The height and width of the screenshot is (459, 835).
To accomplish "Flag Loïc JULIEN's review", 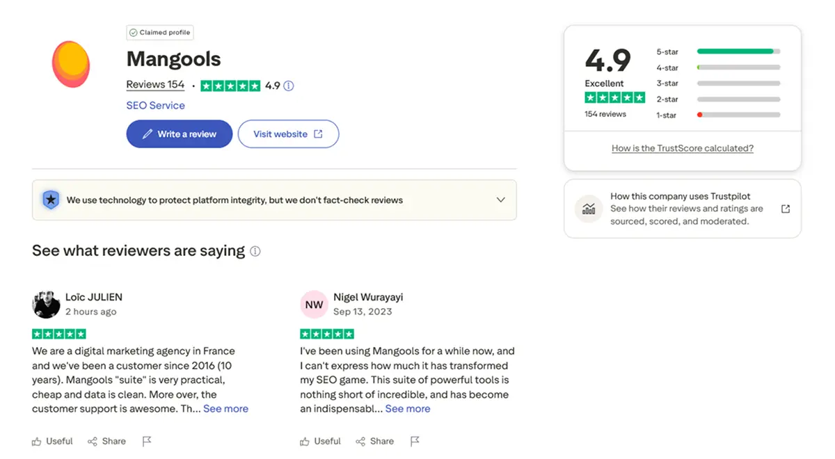I will click(147, 441).
